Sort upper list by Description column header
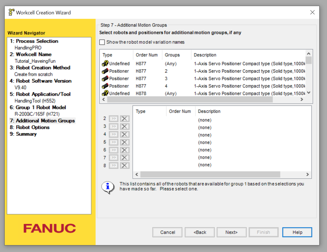327x252 pixels. [248, 55]
